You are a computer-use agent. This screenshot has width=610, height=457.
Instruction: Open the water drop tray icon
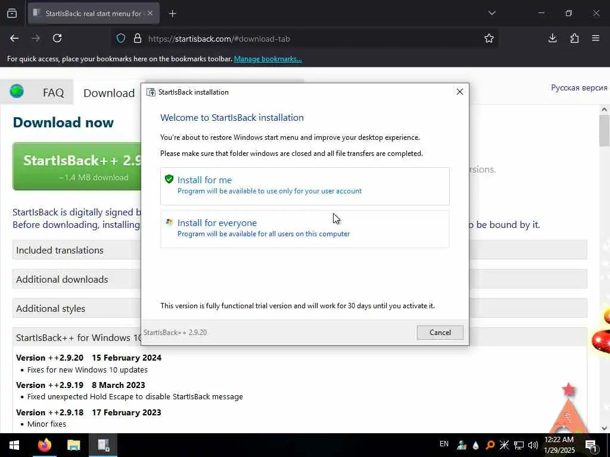point(475,445)
